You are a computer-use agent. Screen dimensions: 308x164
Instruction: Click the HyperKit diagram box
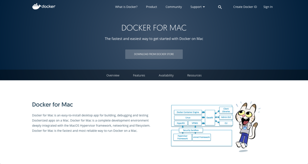181,123
